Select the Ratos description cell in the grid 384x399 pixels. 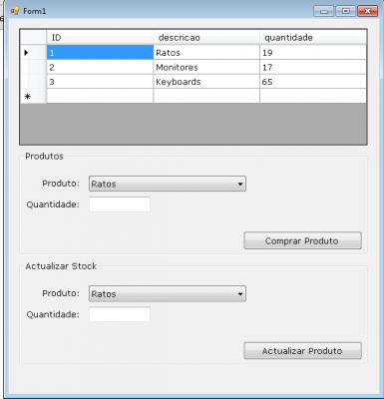[x=206, y=53]
